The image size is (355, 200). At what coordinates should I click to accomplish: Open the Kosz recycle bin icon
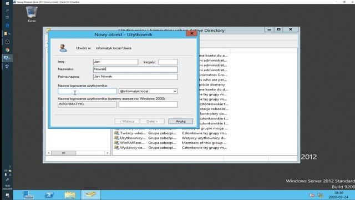point(32,14)
